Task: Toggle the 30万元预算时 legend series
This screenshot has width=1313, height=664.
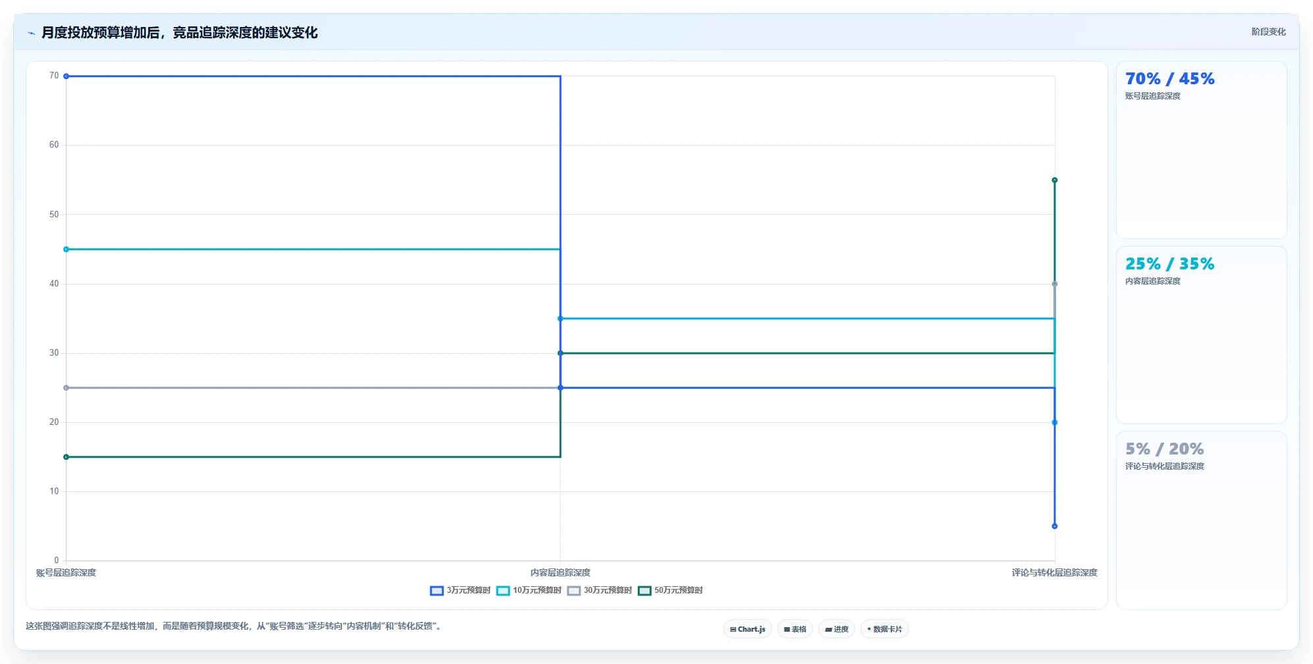Action: (x=599, y=590)
